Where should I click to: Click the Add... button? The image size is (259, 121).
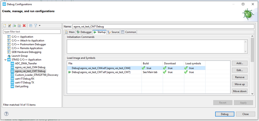[240, 63]
